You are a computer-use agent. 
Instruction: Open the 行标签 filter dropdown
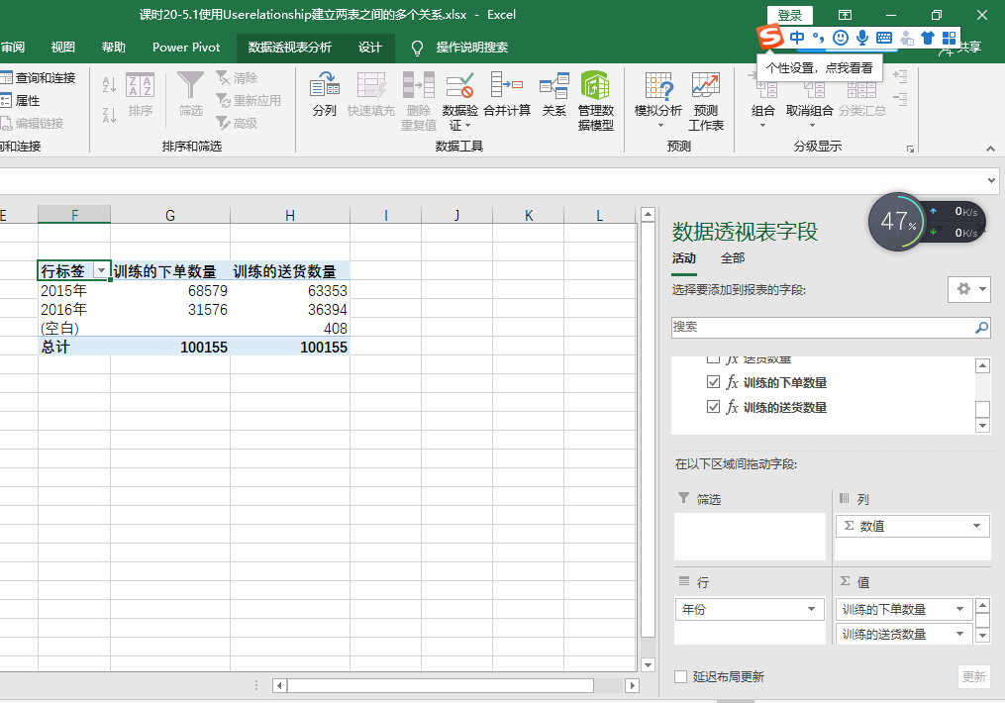(x=102, y=270)
